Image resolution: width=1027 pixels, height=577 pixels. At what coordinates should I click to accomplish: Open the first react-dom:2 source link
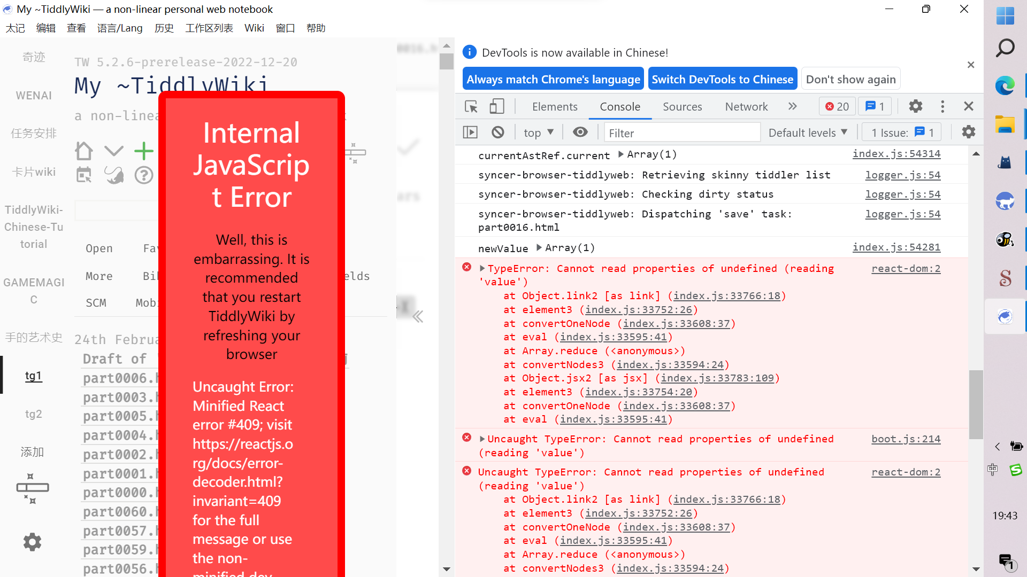coord(906,269)
